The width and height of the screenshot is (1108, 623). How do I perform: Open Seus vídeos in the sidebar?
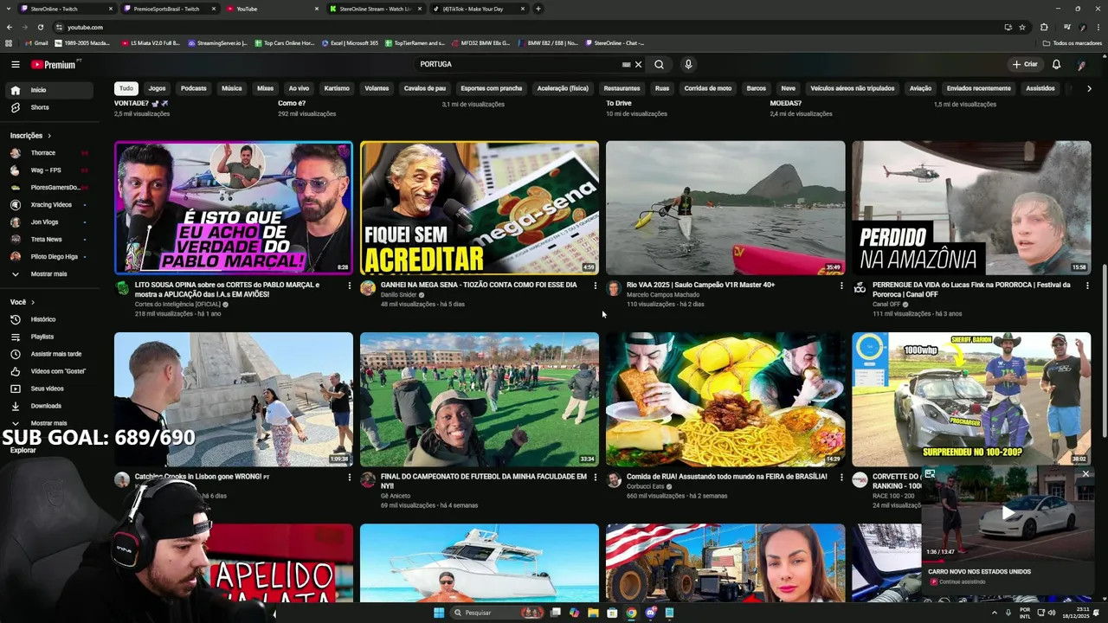pyautogui.click(x=50, y=389)
